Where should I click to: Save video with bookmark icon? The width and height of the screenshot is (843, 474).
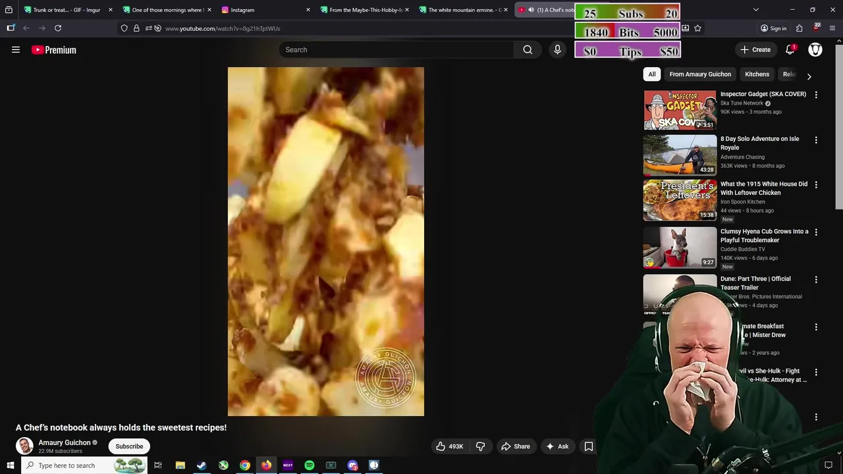click(x=589, y=446)
